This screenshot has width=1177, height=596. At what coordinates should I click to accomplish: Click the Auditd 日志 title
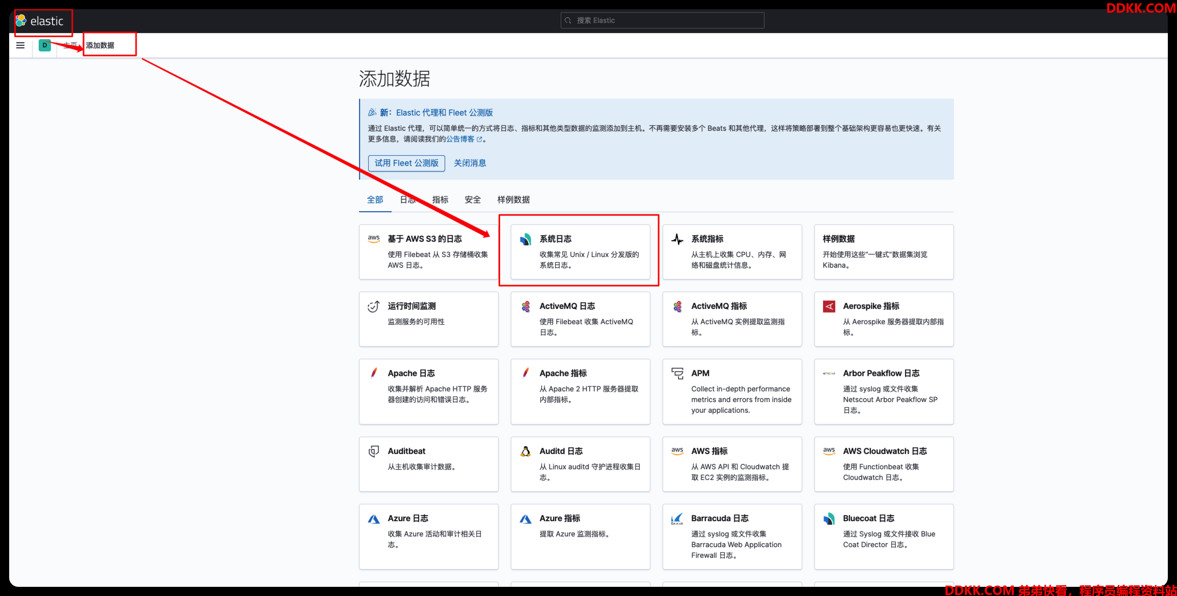click(561, 451)
